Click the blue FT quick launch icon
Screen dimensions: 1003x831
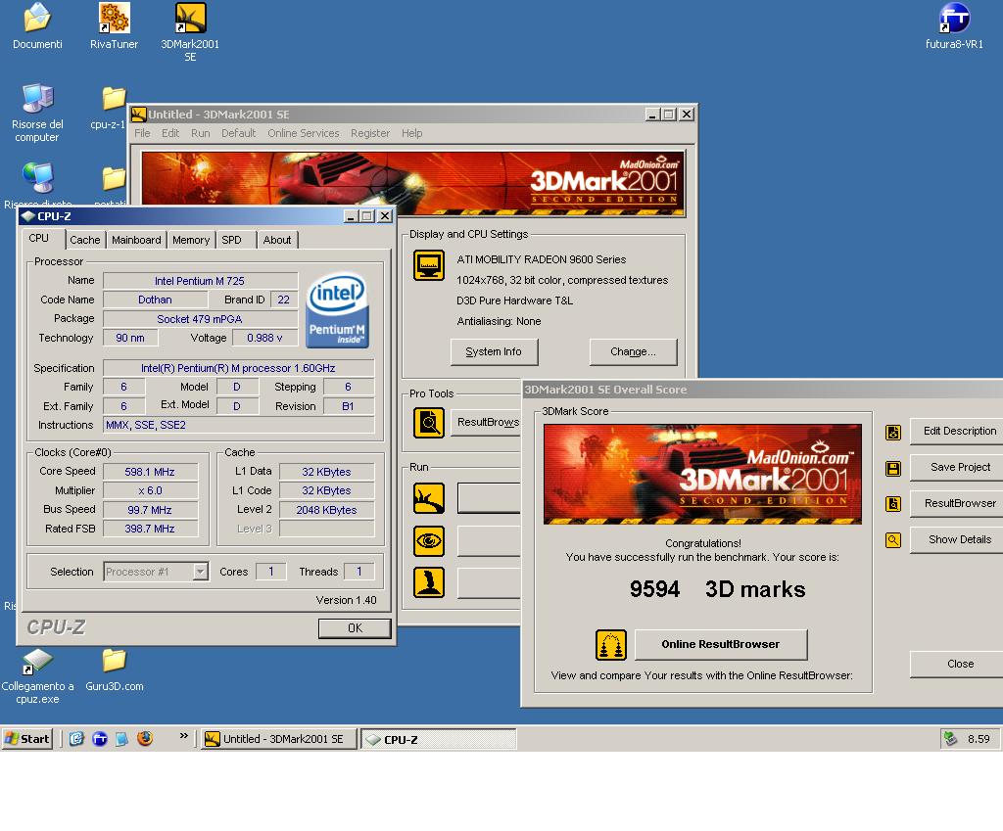point(100,739)
